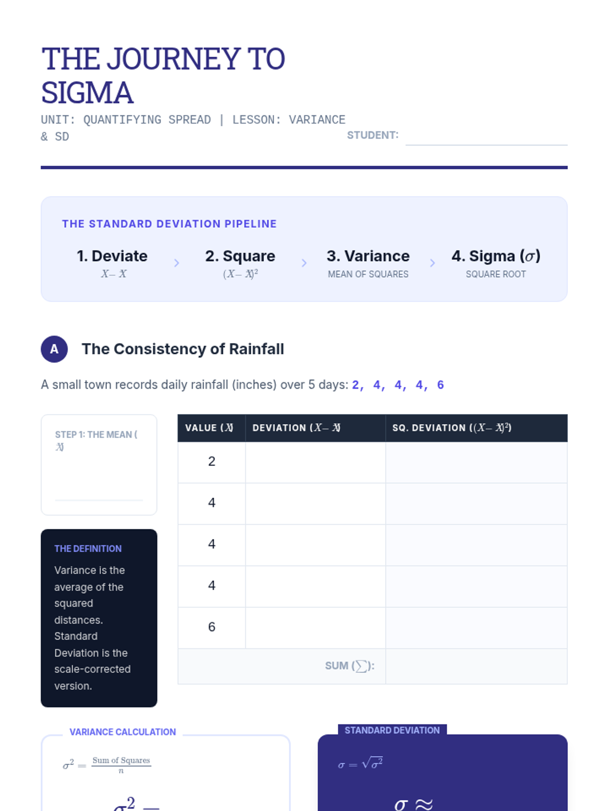Click the "The Definition" dark card
Image resolution: width=608 pixels, height=811 pixels.
click(x=99, y=618)
